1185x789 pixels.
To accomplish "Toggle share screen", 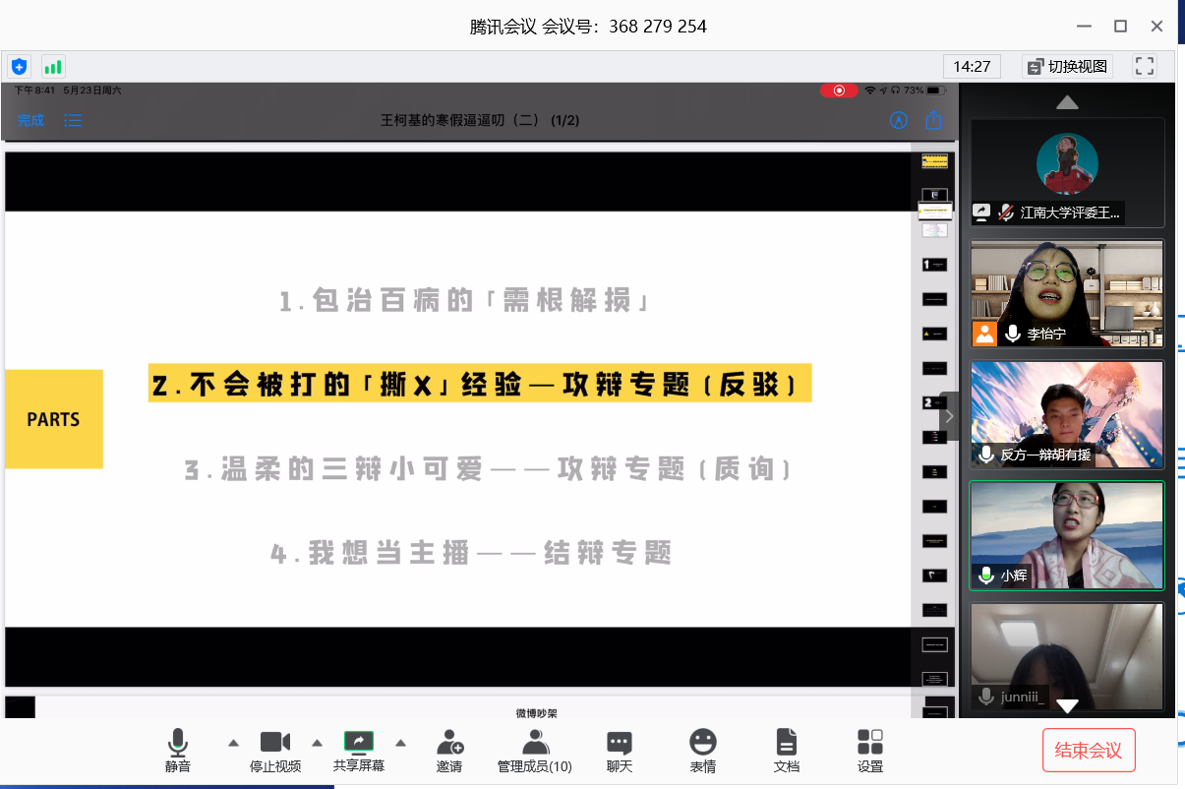I will coord(358,750).
